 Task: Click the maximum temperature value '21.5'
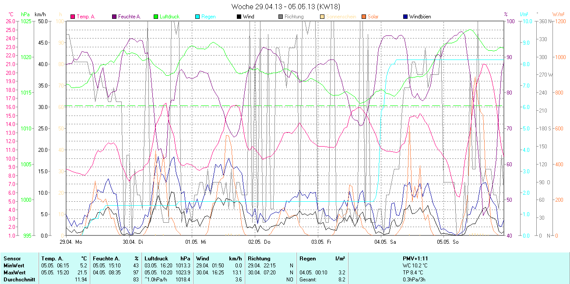point(83,273)
